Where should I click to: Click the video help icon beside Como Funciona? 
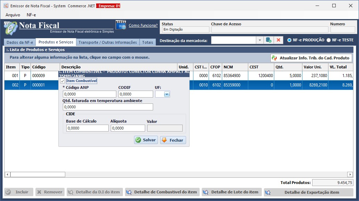pos(120,25)
